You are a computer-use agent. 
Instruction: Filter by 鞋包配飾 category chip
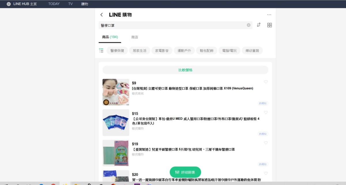coord(207,51)
